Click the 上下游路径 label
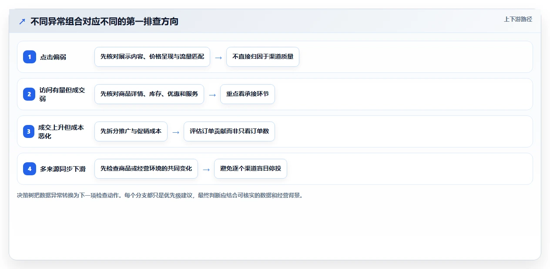The width and height of the screenshot is (550, 269). click(x=518, y=19)
